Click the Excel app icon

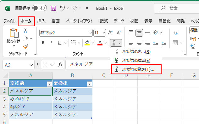point(8,8)
